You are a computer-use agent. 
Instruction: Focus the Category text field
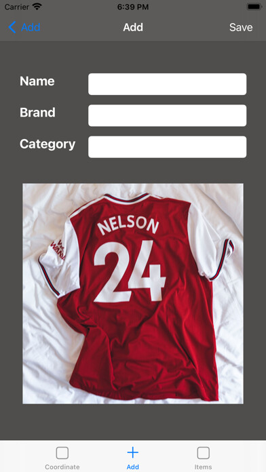(x=167, y=146)
